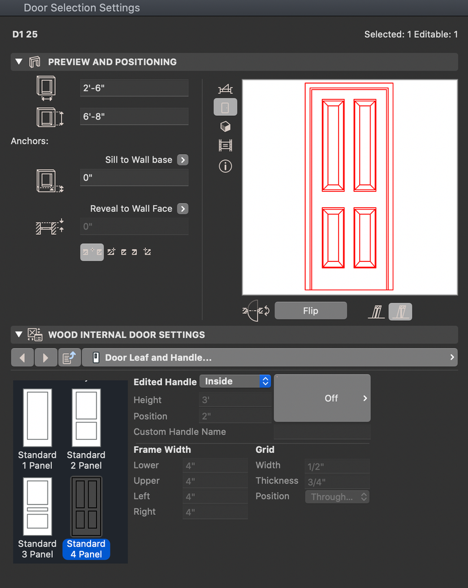Select the floor plan symbol preview icon

coord(225,88)
